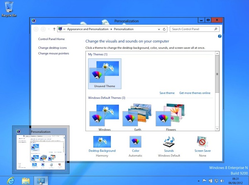Click the breadcrumb double-chevron overflow
This screenshot has width=249, height=185.
[64, 29]
